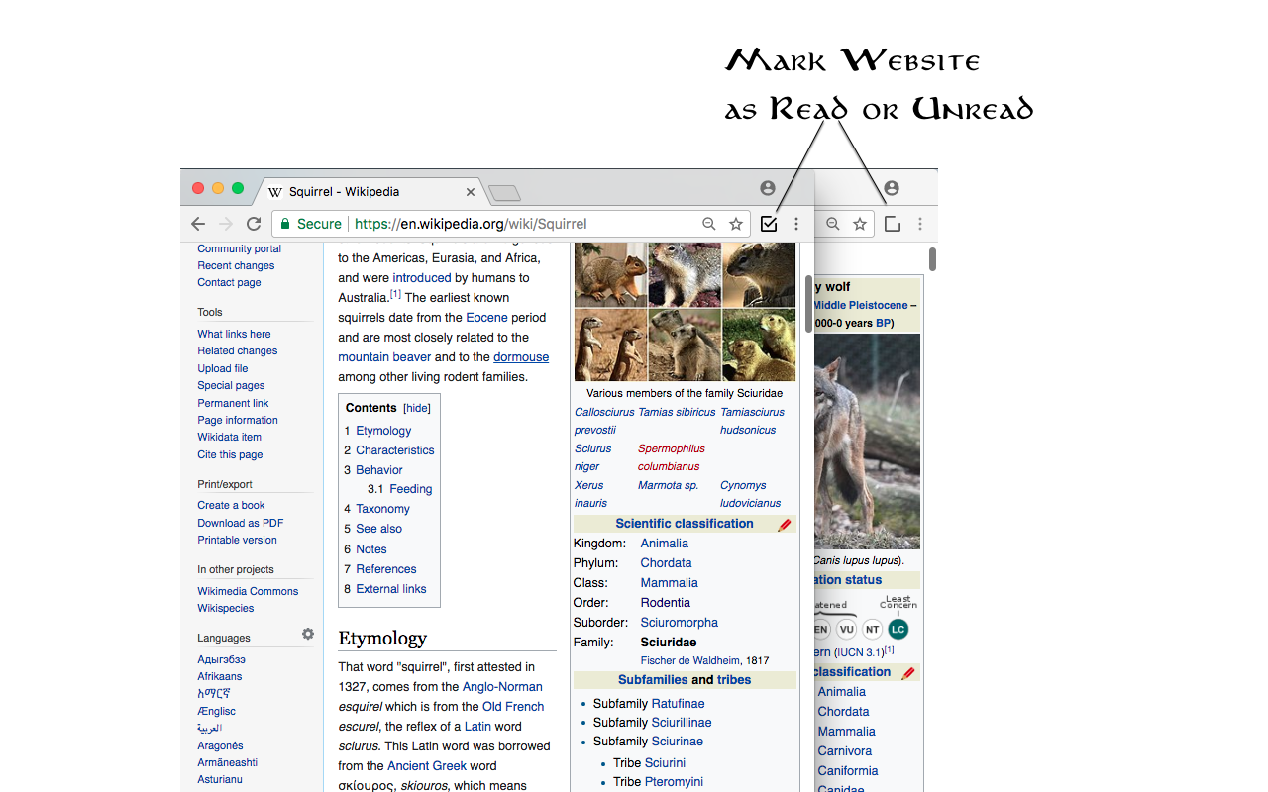1268x792 pixels.
Task: Click the wolf photo in the background window
Action: (867, 441)
